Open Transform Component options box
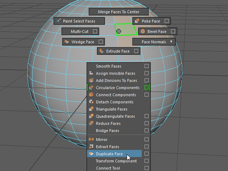The width and height of the screenshot is (228, 171). click(146, 161)
